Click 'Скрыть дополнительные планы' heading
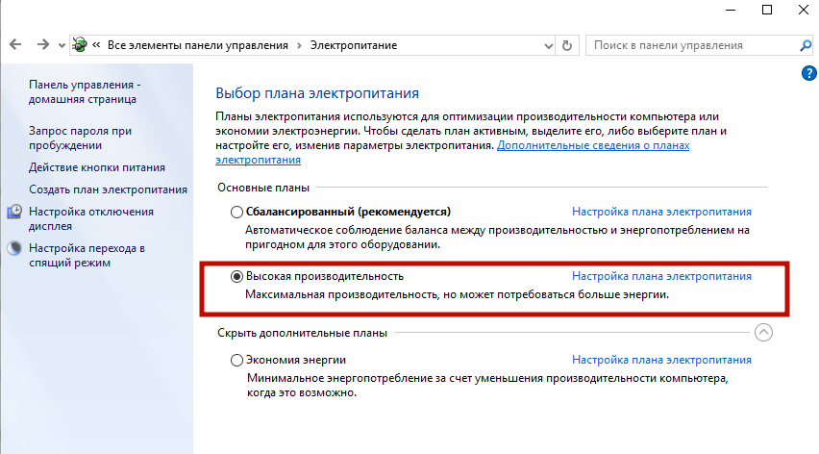Viewport: 819px width, 454px height. pyautogui.click(x=302, y=333)
